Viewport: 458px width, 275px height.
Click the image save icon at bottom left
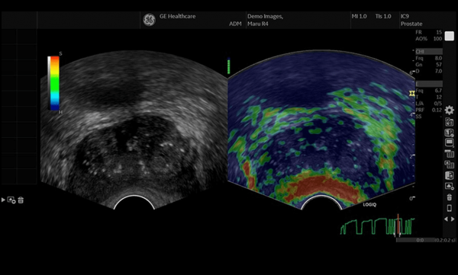[11, 200]
